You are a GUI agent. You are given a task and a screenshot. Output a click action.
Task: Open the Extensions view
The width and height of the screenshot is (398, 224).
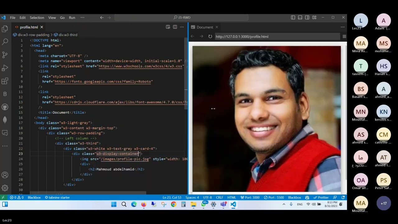tap(5, 81)
